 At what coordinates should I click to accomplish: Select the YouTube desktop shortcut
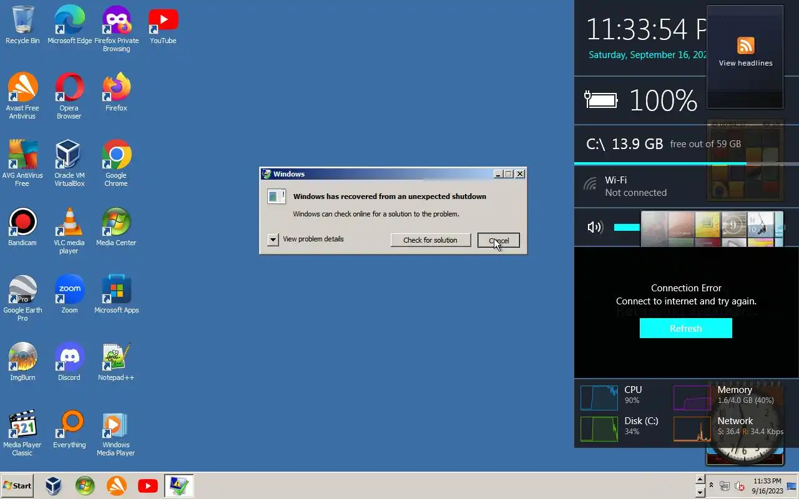[x=163, y=25]
